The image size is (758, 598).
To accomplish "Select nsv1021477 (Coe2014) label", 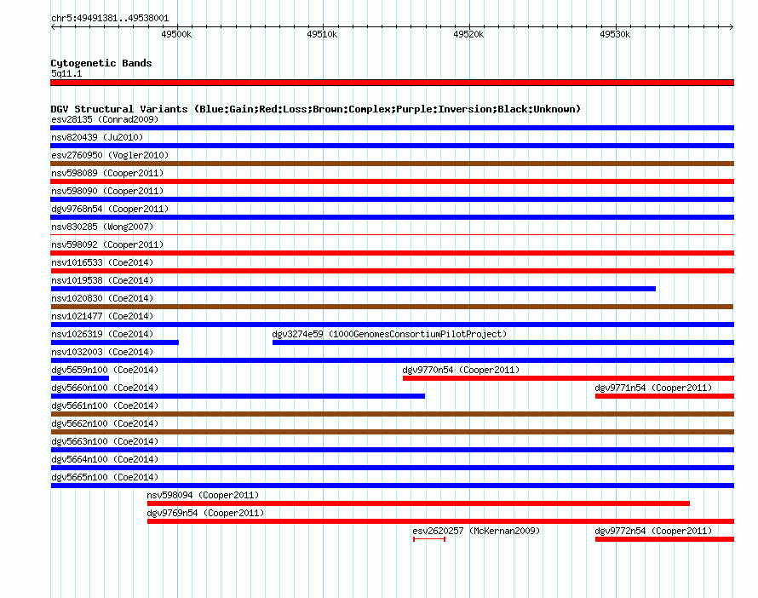I will (x=102, y=316).
